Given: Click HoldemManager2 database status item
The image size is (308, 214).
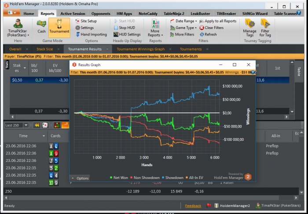Looking at the screenshot, I should 232,206.
